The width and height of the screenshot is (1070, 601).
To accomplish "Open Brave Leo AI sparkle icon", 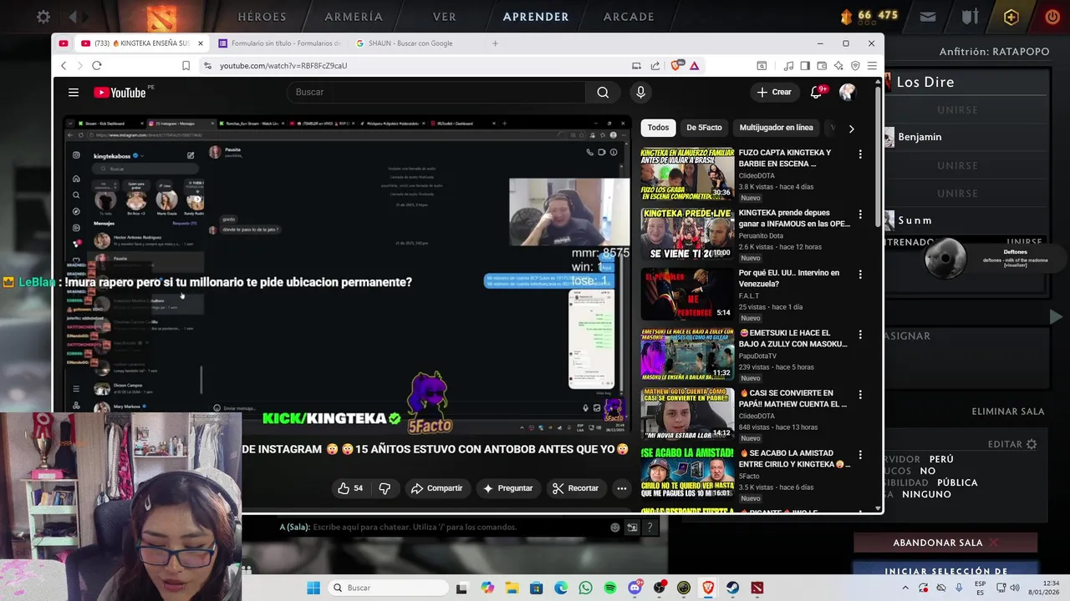I will coord(838,65).
